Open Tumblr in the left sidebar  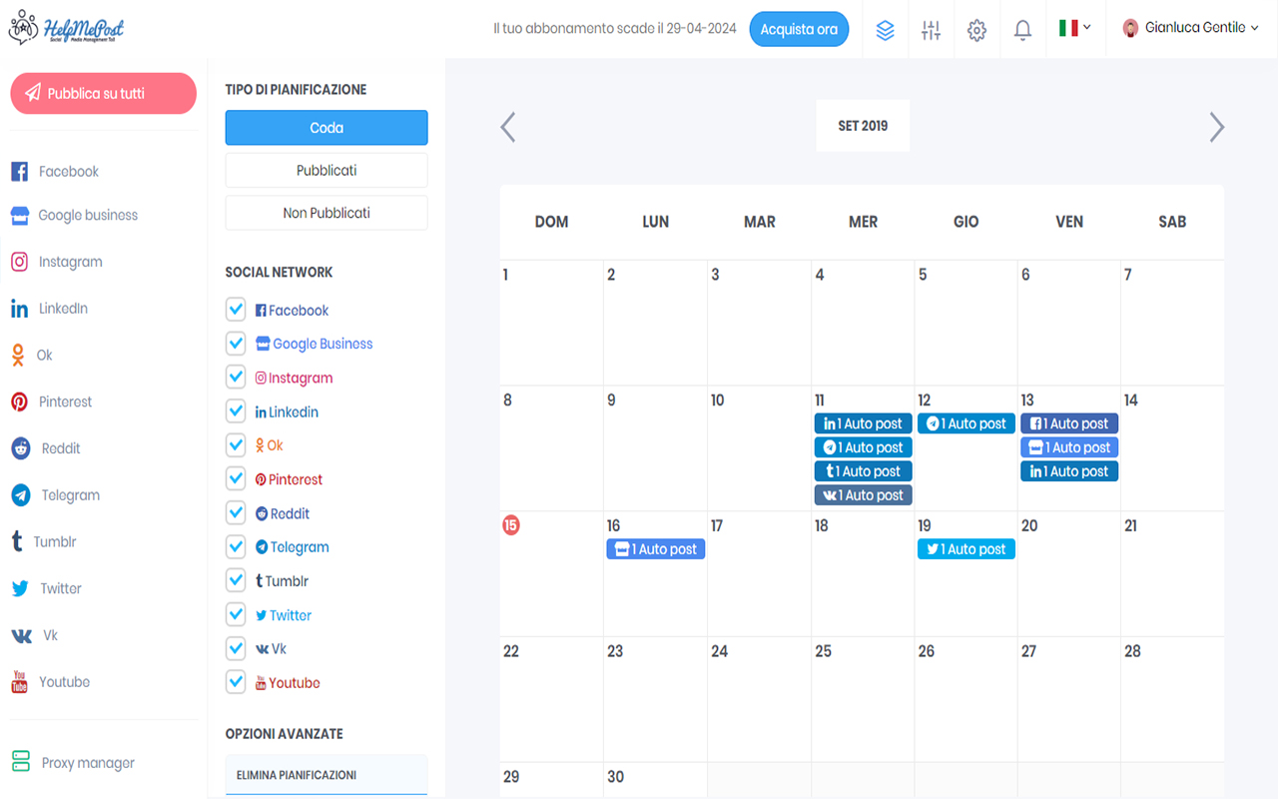(43, 541)
